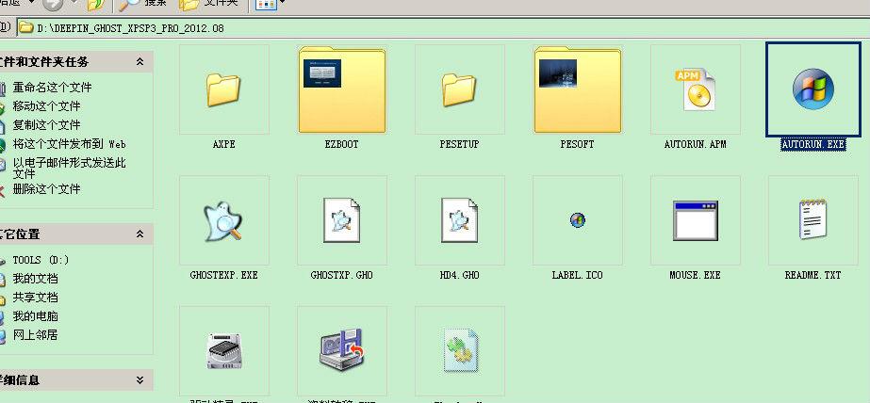The image size is (870, 403).
Task: Expand the 详细信息 panel section
Action: [140, 380]
